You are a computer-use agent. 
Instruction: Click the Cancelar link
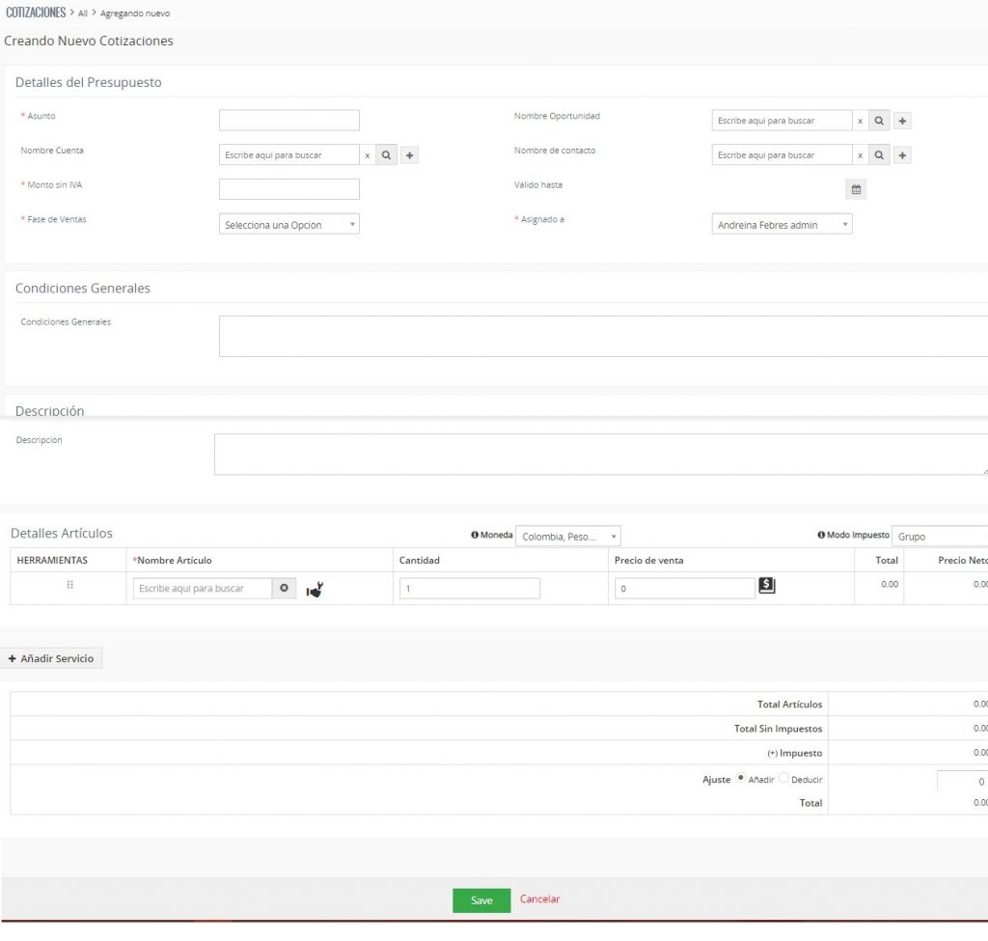[539, 899]
